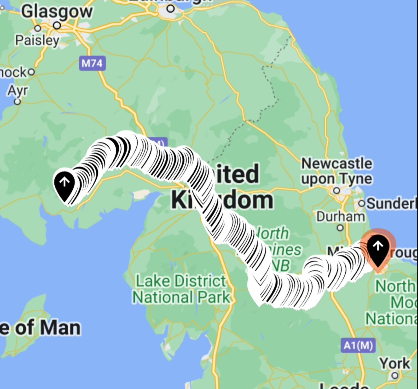
Task: Click the Ayr town dot marker
Action: tap(18, 101)
